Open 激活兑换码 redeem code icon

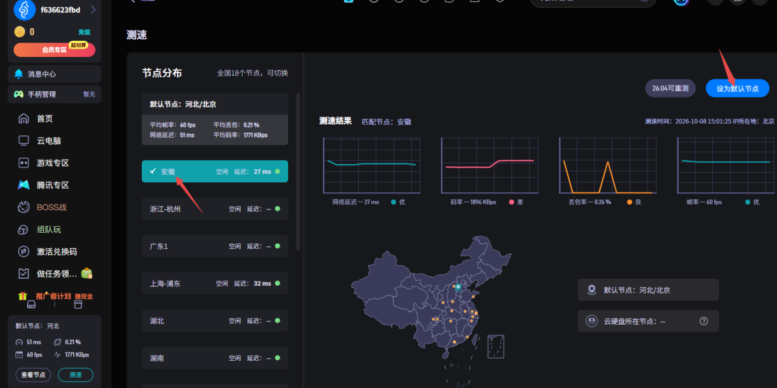pyautogui.click(x=24, y=252)
